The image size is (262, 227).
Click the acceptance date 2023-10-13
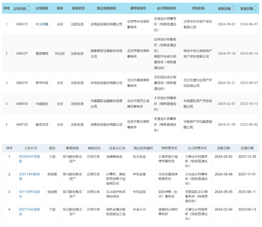tap(249, 104)
